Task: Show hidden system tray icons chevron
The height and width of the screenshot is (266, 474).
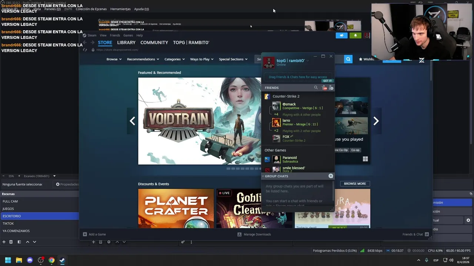Action: (418, 260)
